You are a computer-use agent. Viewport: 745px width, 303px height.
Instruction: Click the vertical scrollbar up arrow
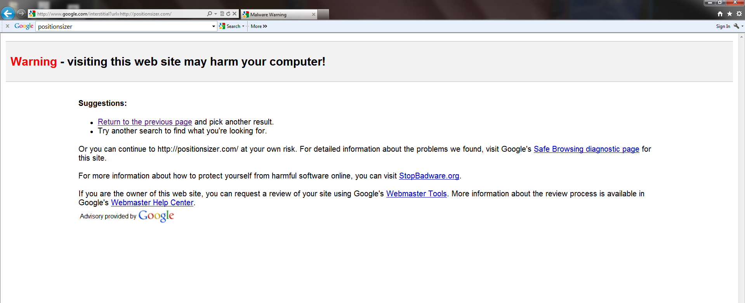[742, 36]
